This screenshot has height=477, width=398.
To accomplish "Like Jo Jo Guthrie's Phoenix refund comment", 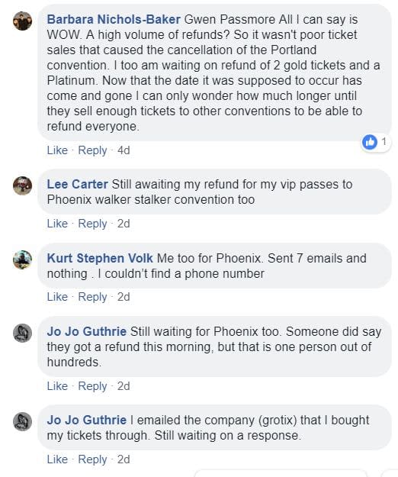I will [57, 386].
